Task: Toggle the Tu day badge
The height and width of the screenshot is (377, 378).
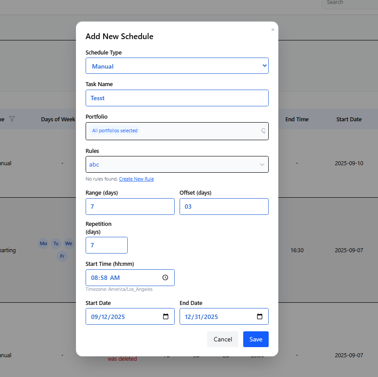Action: 56,243
